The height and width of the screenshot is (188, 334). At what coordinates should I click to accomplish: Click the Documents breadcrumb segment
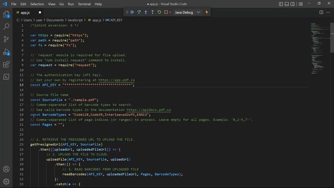(x=55, y=20)
